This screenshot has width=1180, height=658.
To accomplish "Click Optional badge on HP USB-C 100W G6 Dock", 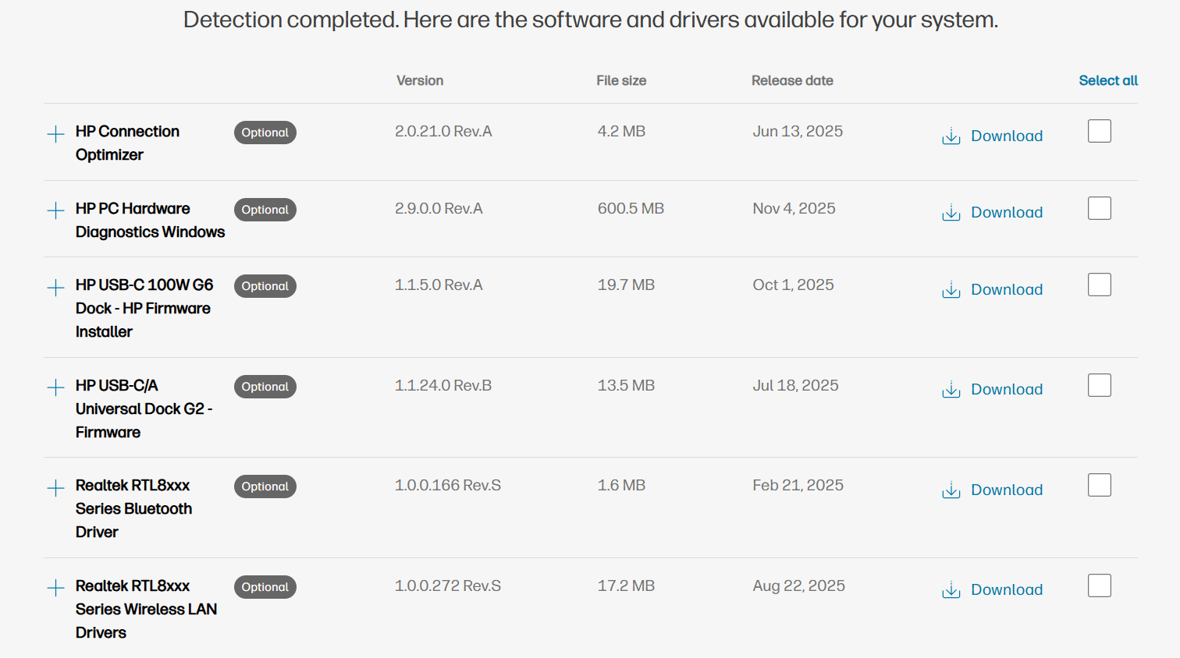I will (265, 286).
